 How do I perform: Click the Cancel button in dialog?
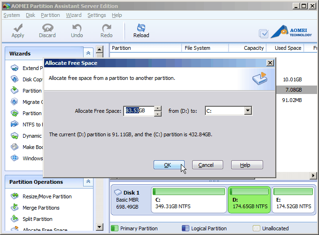tap(208, 165)
